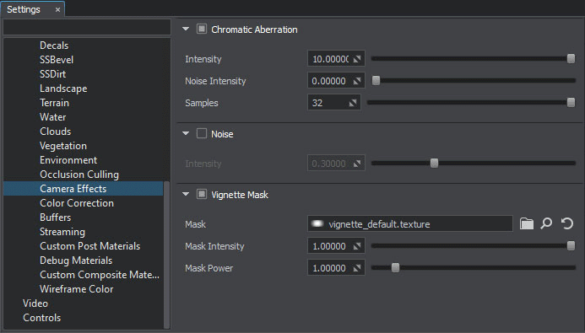Click the settings search field
Viewport: 585px width, 333px height.
click(87, 27)
